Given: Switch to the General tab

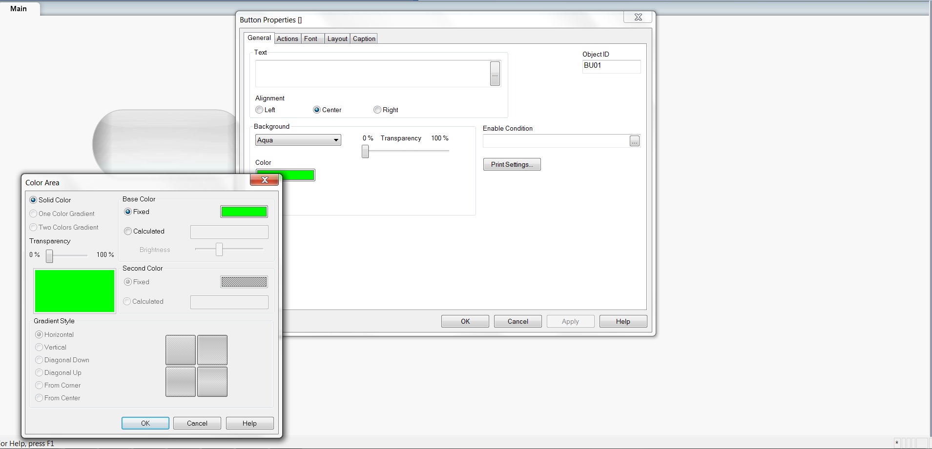Looking at the screenshot, I should (x=259, y=38).
